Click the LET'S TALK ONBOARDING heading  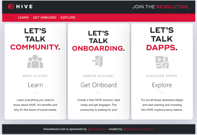point(98,41)
